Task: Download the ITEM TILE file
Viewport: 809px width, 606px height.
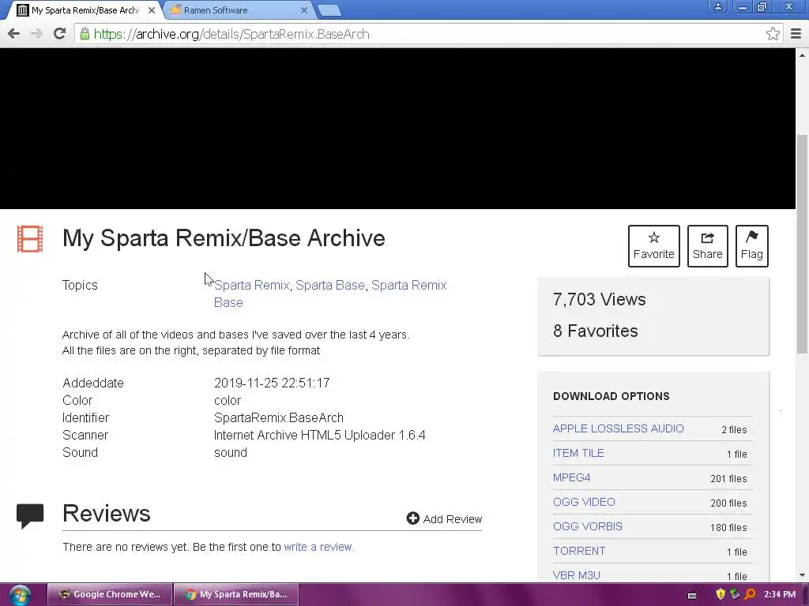Action: click(x=578, y=453)
